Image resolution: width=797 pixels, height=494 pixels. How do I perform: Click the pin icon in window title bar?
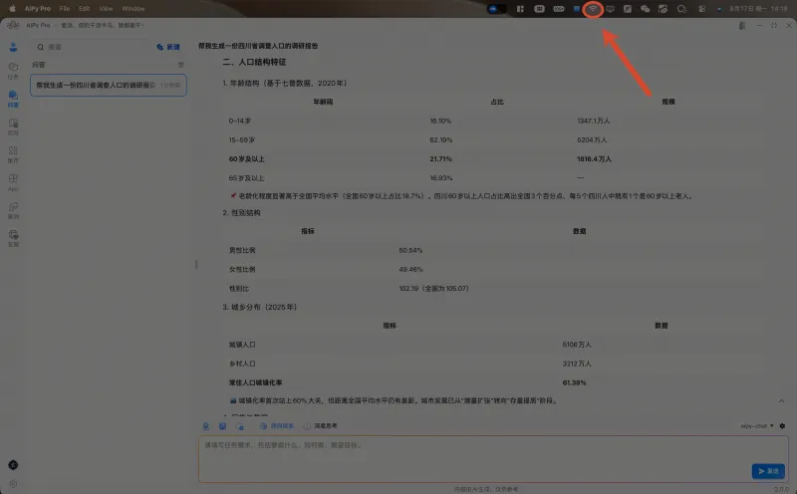[742, 26]
